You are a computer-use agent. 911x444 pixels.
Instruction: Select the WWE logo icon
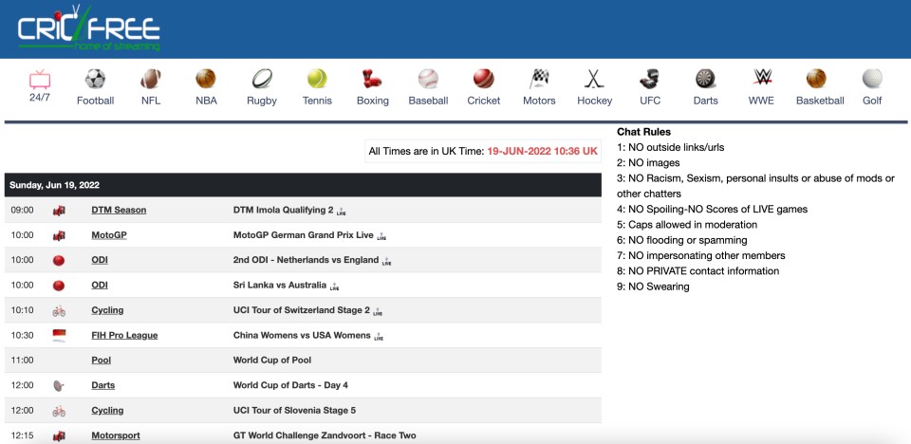pos(762,77)
